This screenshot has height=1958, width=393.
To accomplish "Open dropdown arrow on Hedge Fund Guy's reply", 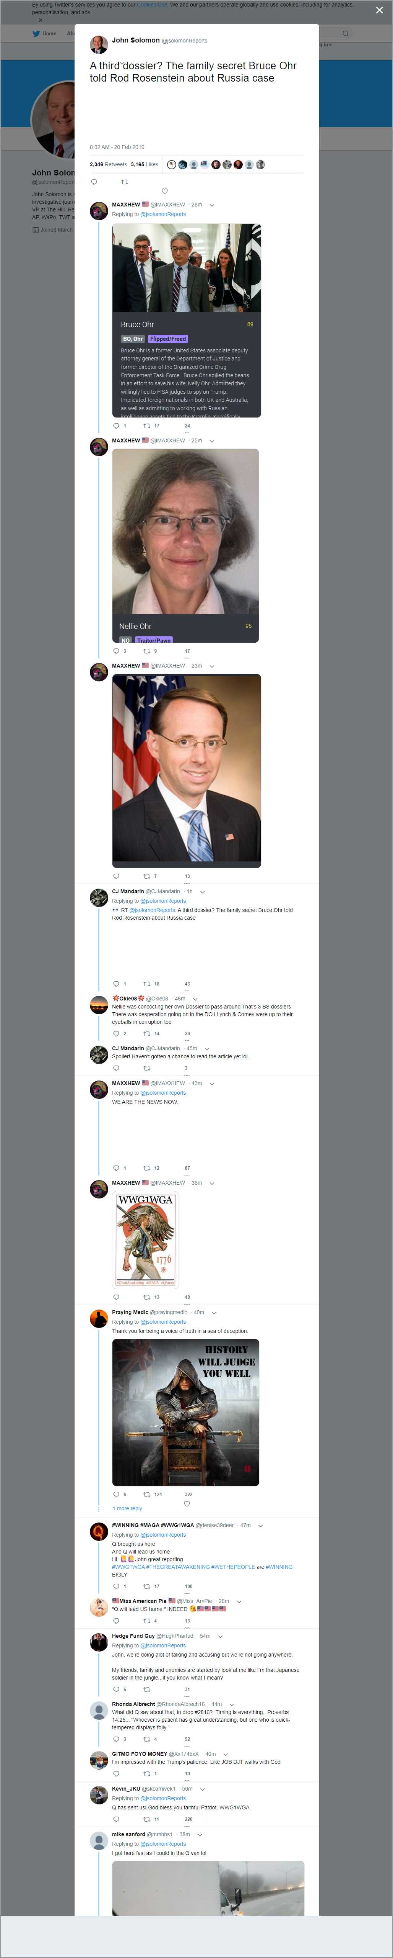I will pyautogui.click(x=221, y=1636).
